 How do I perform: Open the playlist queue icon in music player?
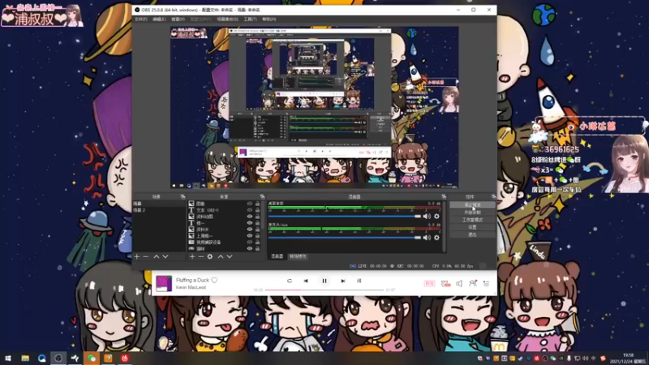click(486, 283)
